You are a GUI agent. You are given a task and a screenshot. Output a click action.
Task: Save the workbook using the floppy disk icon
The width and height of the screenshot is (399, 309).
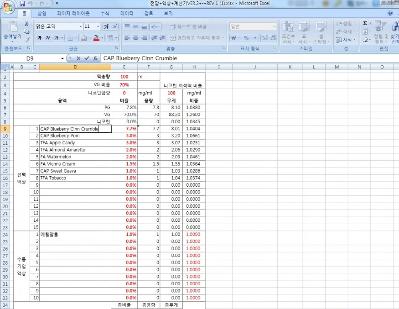coord(22,4)
